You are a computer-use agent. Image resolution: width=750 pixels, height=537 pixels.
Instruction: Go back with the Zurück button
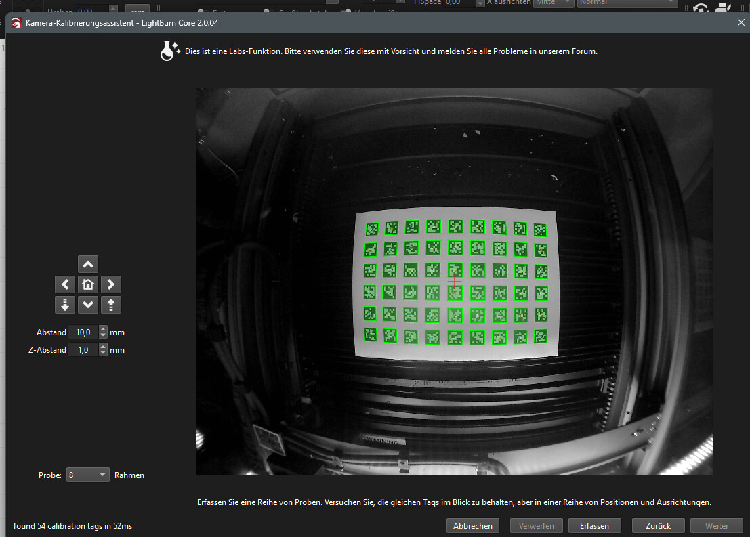[657, 525]
